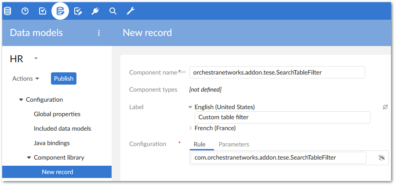Expand the French (France) label

191,128
